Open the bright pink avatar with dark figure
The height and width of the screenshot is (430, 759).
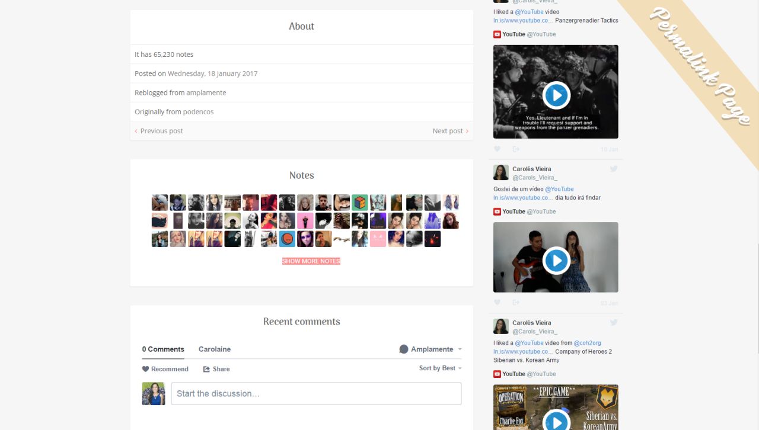point(305,221)
